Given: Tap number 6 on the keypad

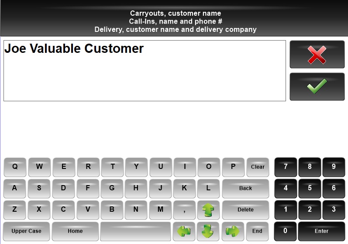Looking at the screenshot, I should [x=334, y=188].
